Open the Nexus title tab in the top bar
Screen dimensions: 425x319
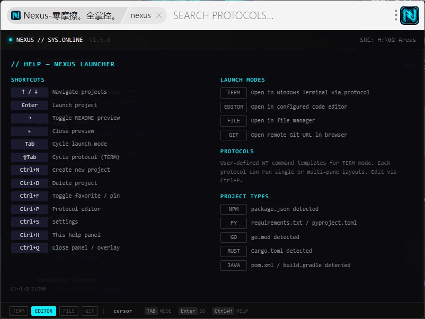click(x=69, y=15)
